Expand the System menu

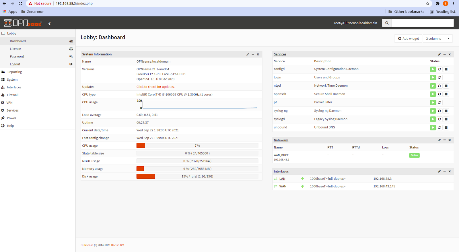38,80
